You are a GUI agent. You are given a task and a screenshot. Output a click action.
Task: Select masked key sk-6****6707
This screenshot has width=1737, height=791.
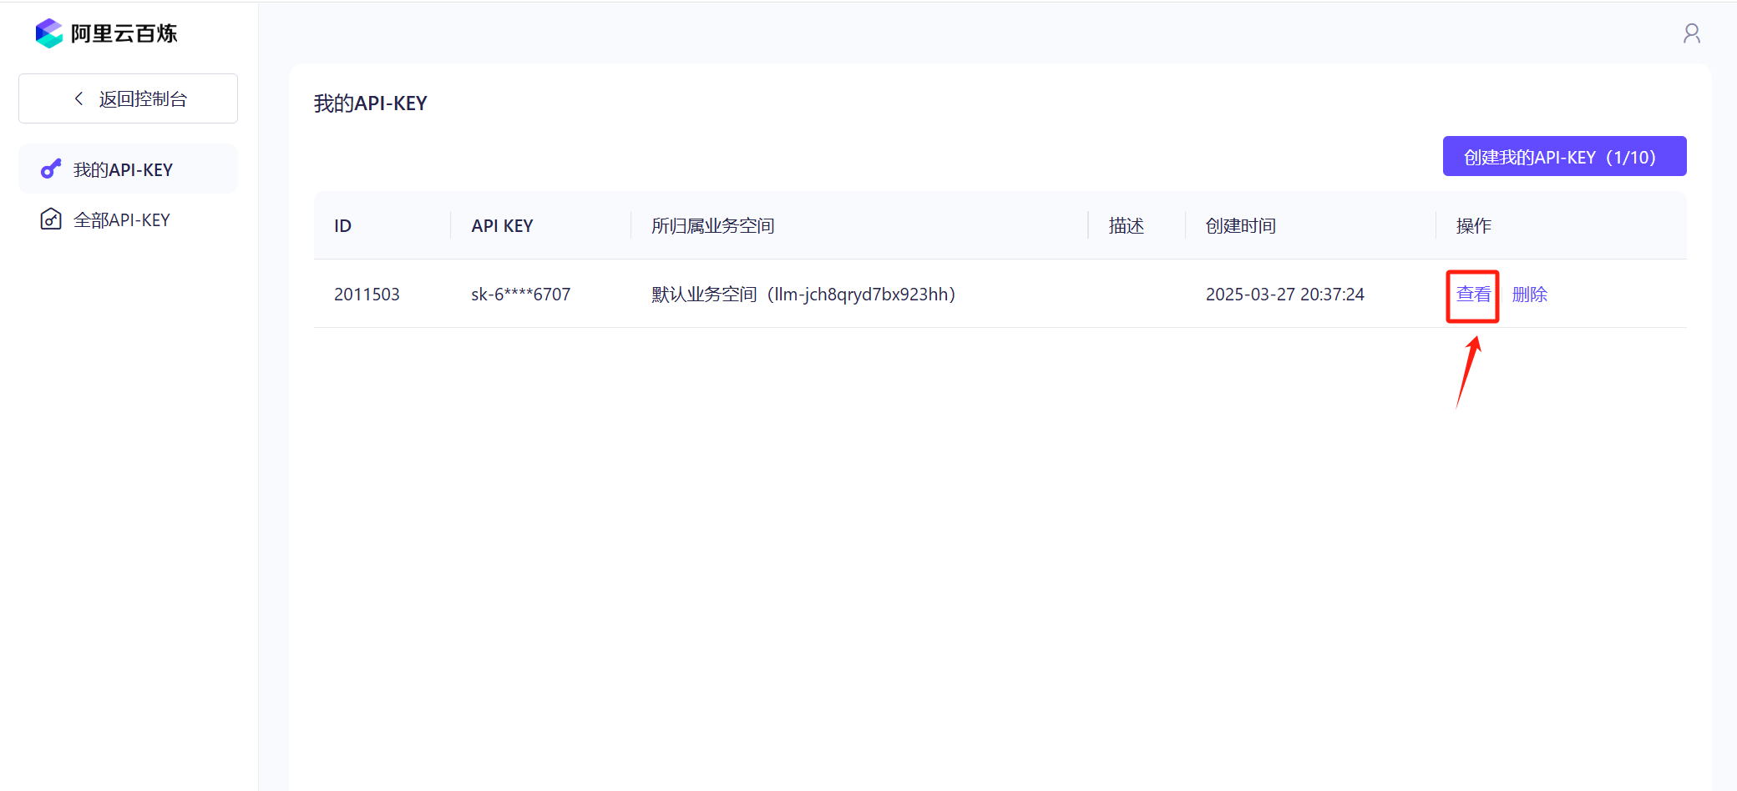click(x=520, y=295)
